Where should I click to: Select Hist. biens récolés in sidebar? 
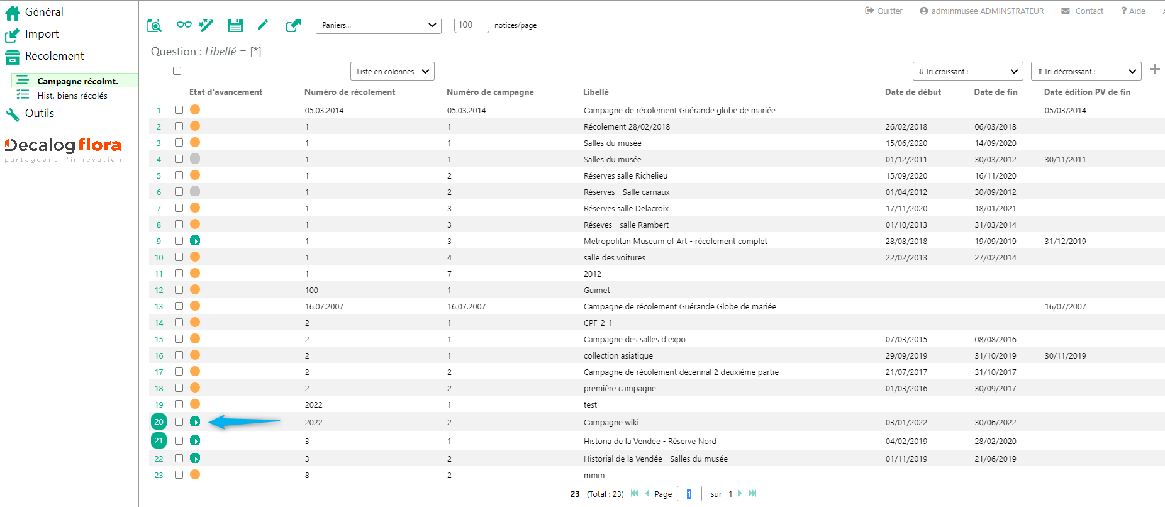pos(72,96)
